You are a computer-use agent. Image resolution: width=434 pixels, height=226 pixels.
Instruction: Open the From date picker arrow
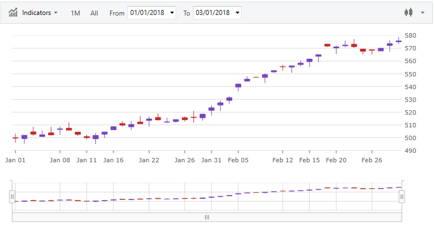coord(172,13)
